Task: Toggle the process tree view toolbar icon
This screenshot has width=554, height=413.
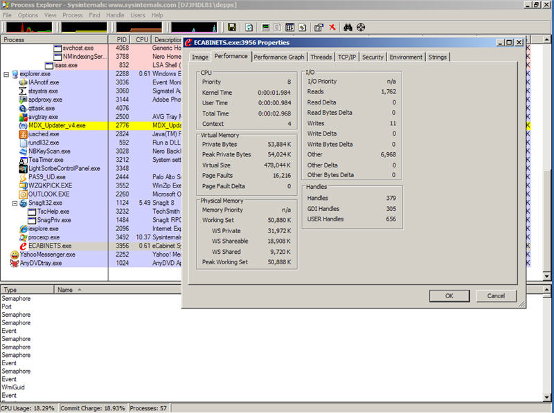Action: (278, 27)
